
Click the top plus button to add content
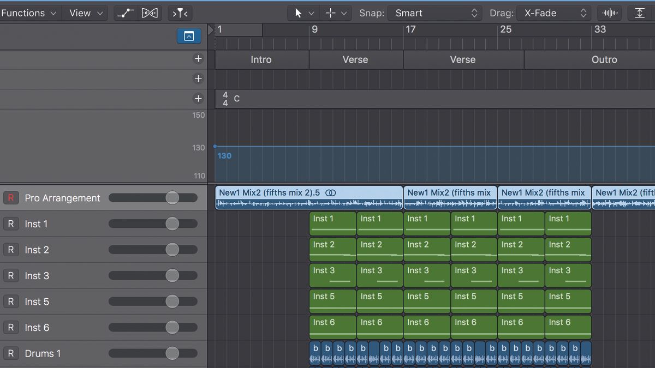click(198, 58)
